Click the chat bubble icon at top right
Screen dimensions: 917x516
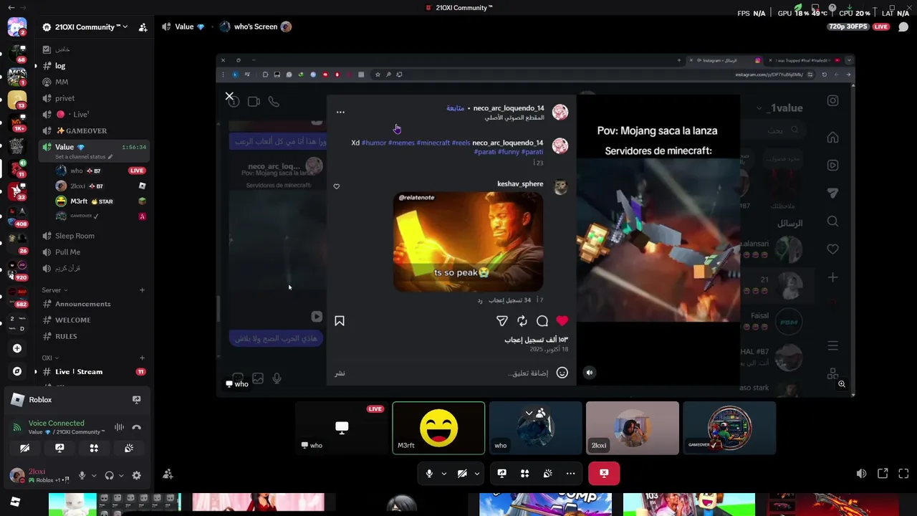tap(903, 27)
